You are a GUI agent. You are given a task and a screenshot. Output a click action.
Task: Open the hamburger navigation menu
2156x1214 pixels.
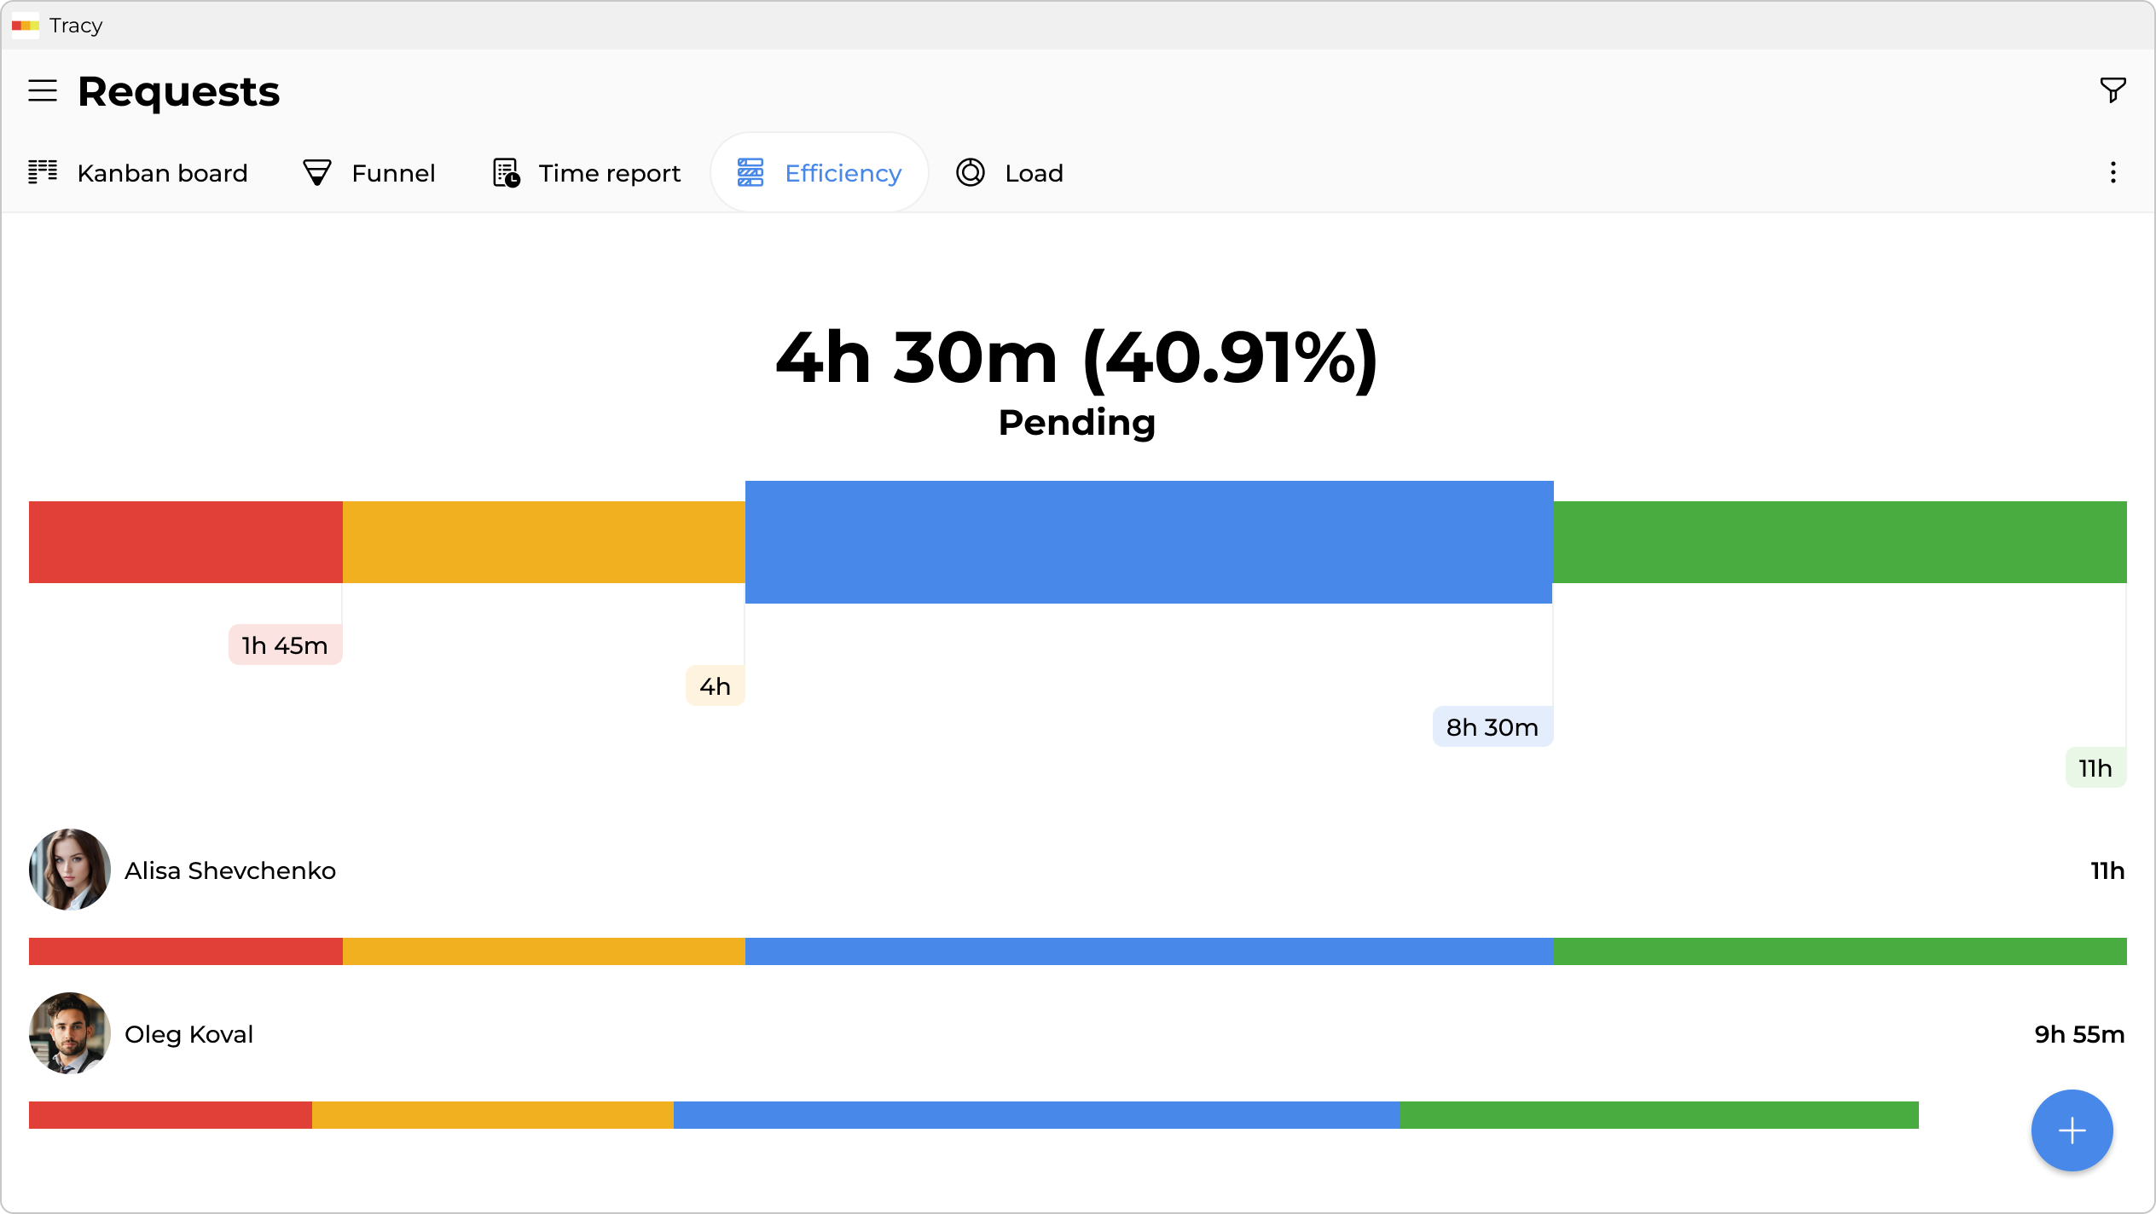43,90
